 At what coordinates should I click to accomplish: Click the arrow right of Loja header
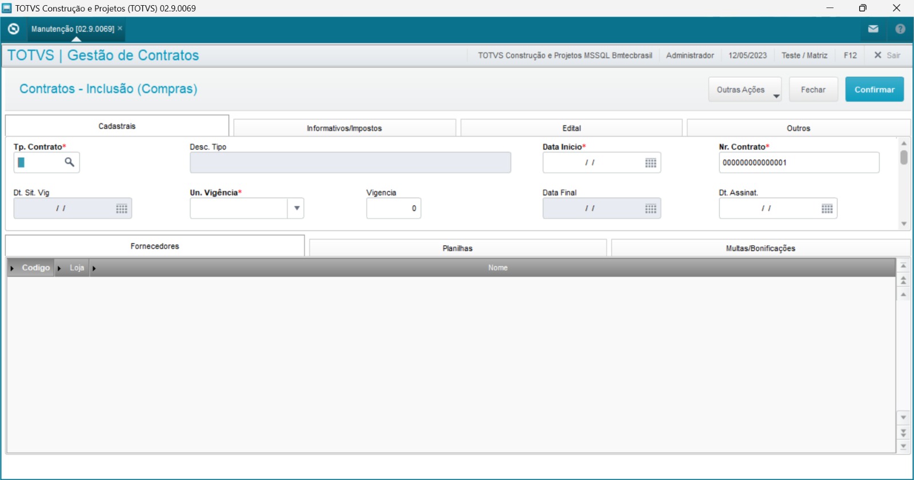[x=94, y=268]
